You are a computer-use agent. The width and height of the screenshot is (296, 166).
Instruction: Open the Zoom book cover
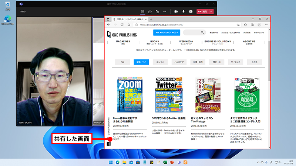[130, 95]
